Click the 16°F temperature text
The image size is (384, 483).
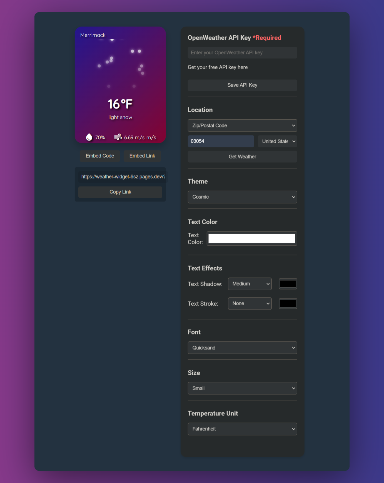pyautogui.click(x=120, y=104)
